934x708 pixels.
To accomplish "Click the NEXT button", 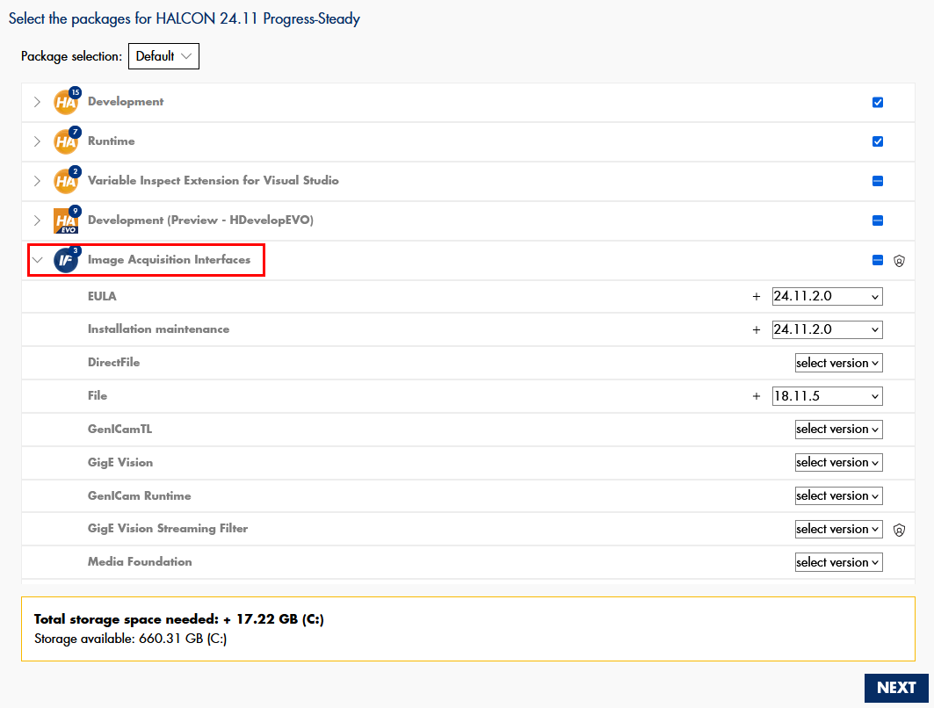I will tap(895, 688).
